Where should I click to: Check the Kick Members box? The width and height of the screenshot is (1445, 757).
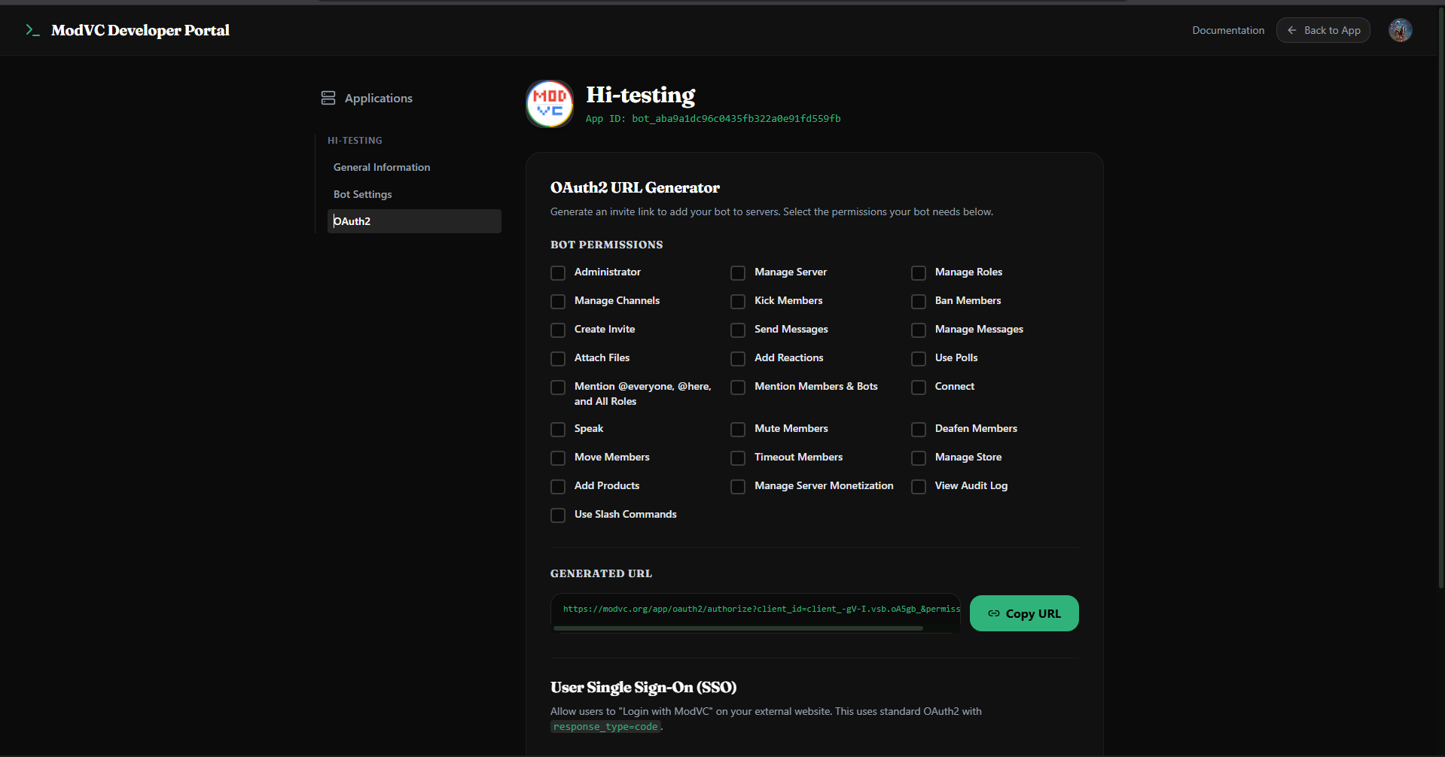(x=738, y=301)
